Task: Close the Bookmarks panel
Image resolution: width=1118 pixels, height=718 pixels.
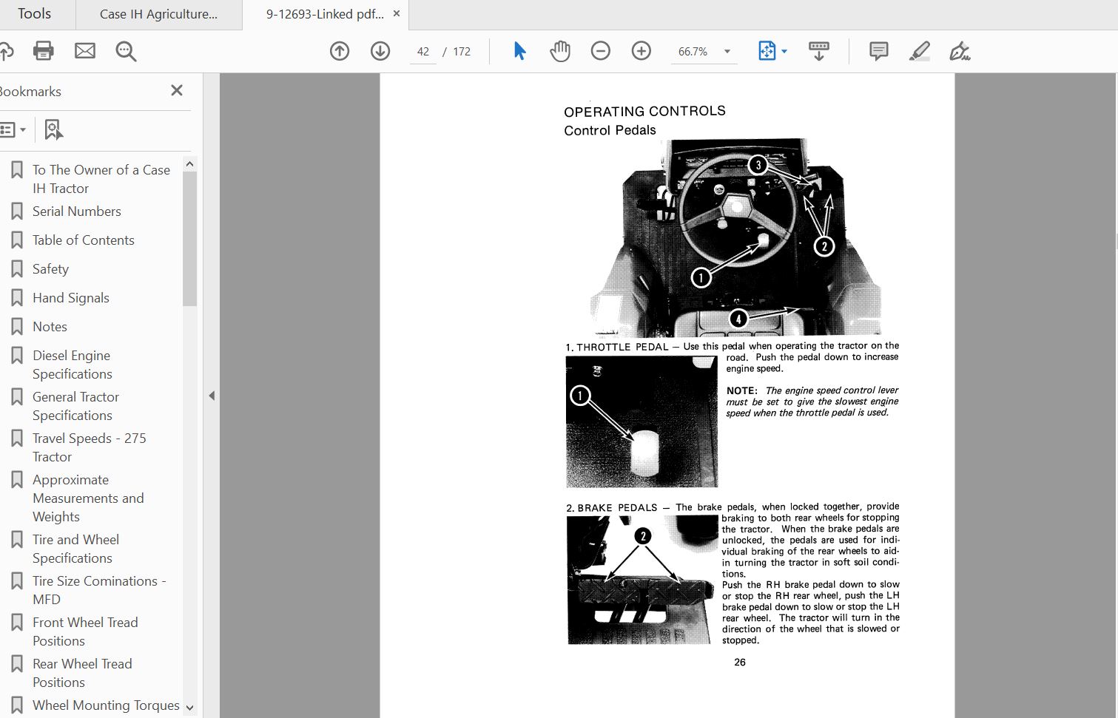Action: click(x=177, y=90)
